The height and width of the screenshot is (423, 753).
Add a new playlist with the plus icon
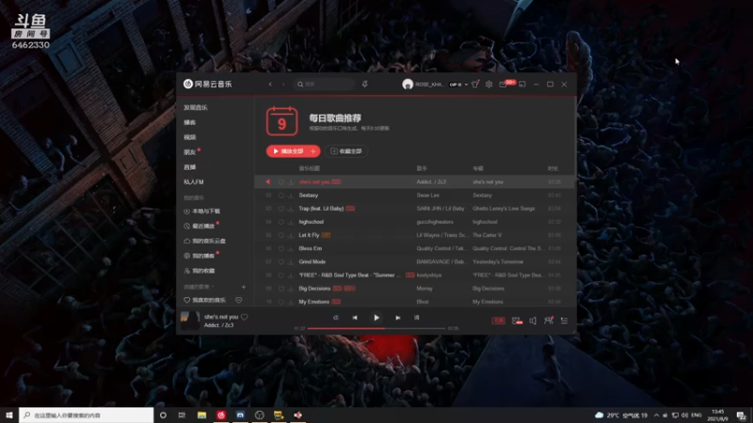(244, 287)
